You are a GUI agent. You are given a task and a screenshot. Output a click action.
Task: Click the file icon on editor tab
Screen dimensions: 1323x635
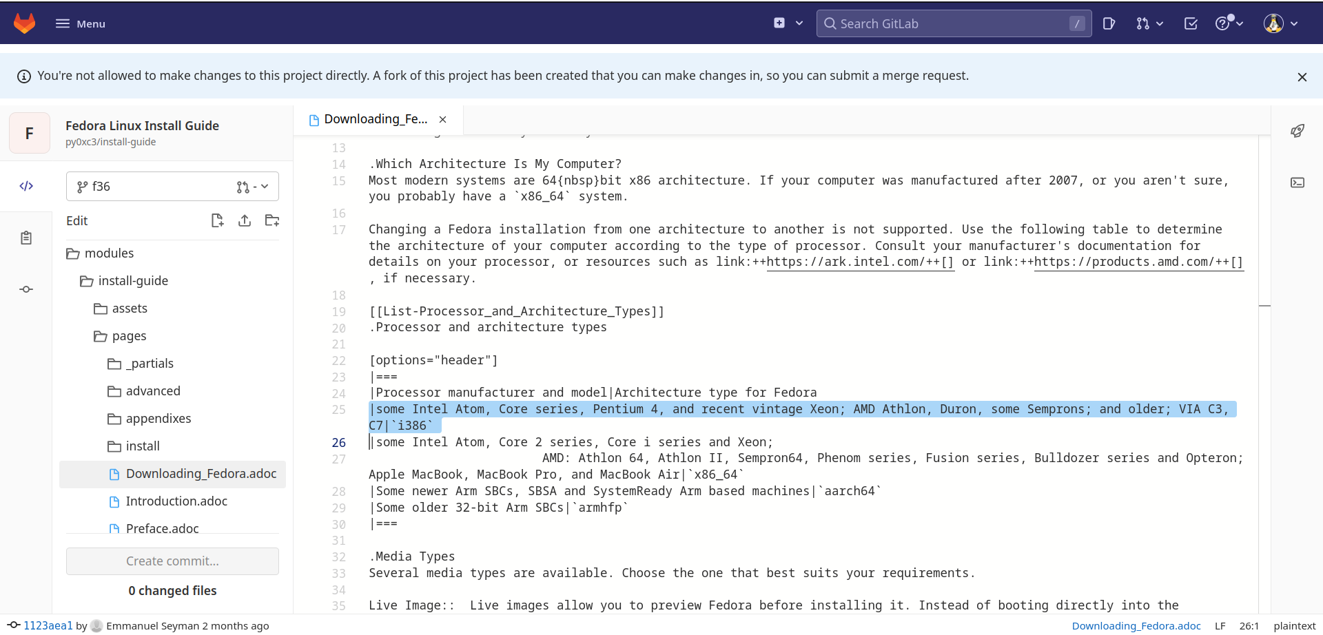click(314, 120)
